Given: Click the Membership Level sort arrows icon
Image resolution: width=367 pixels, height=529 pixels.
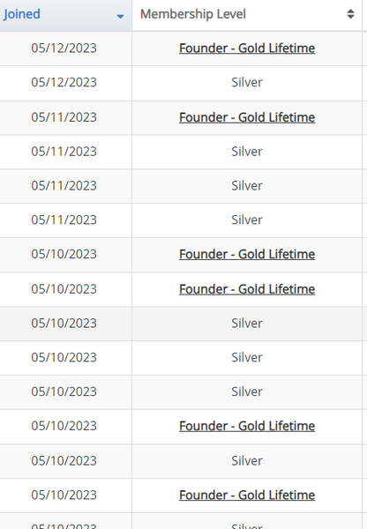Looking at the screenshot, I should point(350,14).
